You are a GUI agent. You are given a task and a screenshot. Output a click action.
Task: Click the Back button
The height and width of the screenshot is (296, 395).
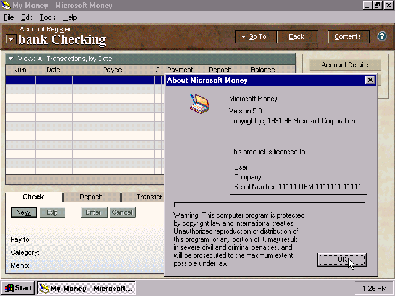click(x=296, y=37)
